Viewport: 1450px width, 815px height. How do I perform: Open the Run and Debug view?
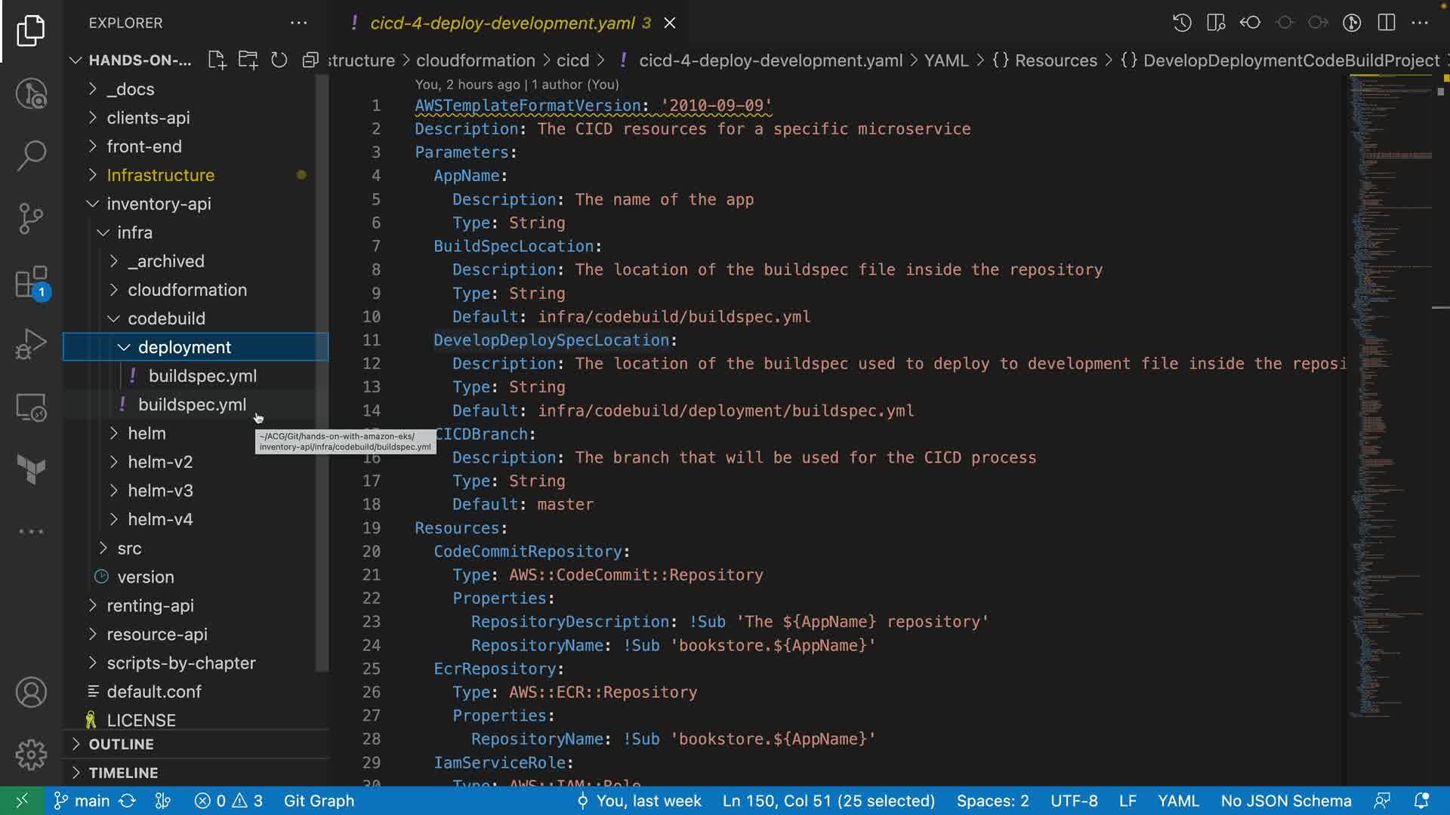[31, 344]
